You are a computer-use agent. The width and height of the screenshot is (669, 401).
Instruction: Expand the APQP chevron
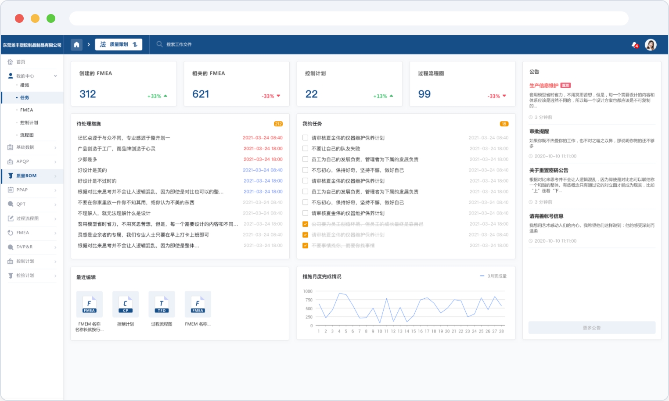(55, 162)
